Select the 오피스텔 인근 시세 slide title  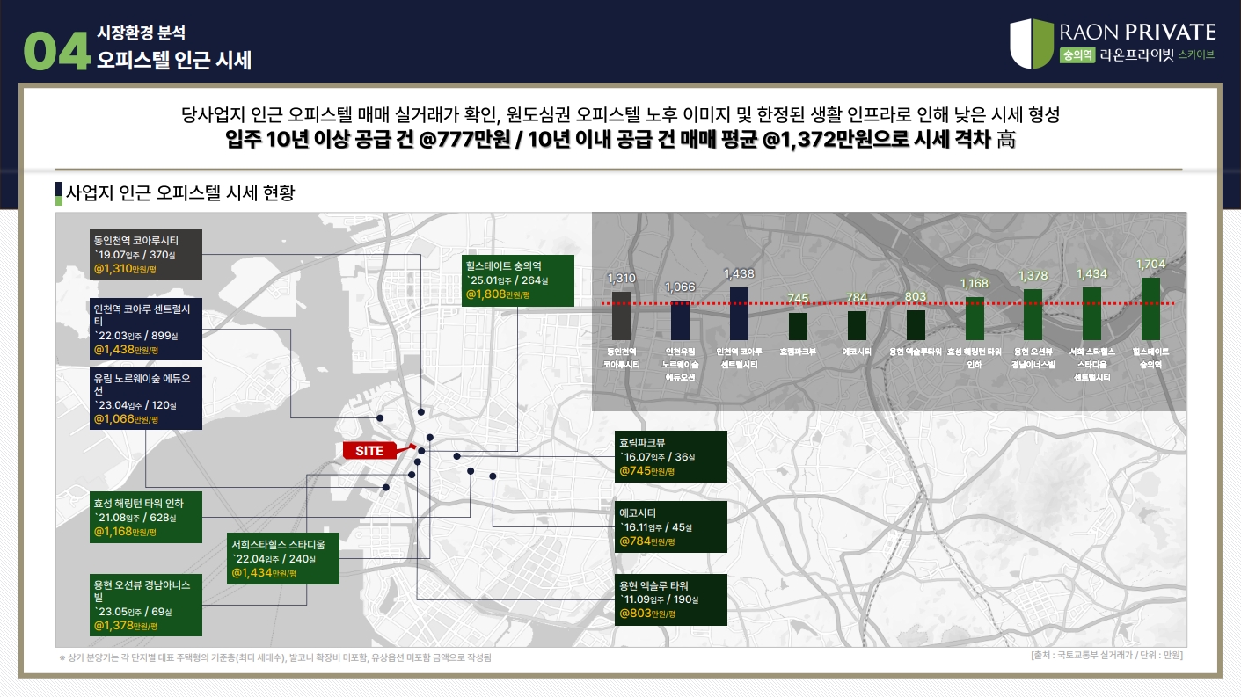[x=174, y=60]
